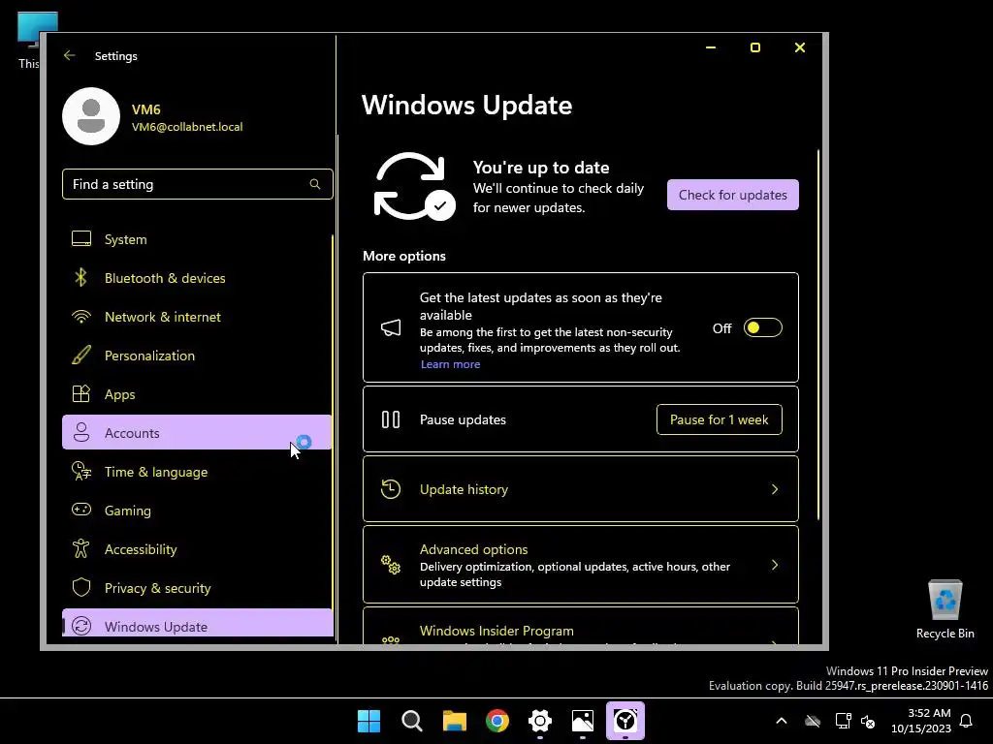
Task: Select Accounts in sidebar
Action: (197, 433)
